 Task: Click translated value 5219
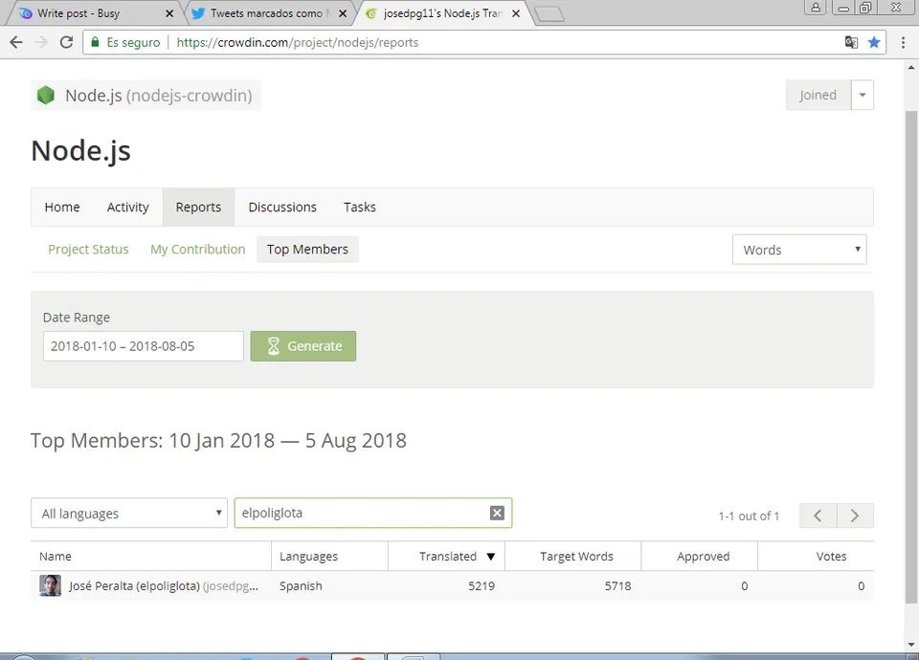482,586
